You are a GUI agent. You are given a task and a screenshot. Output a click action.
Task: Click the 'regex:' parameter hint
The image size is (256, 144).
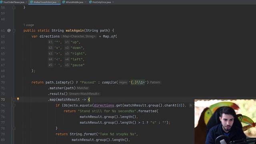pyautogui.click(x=123, y=82)
